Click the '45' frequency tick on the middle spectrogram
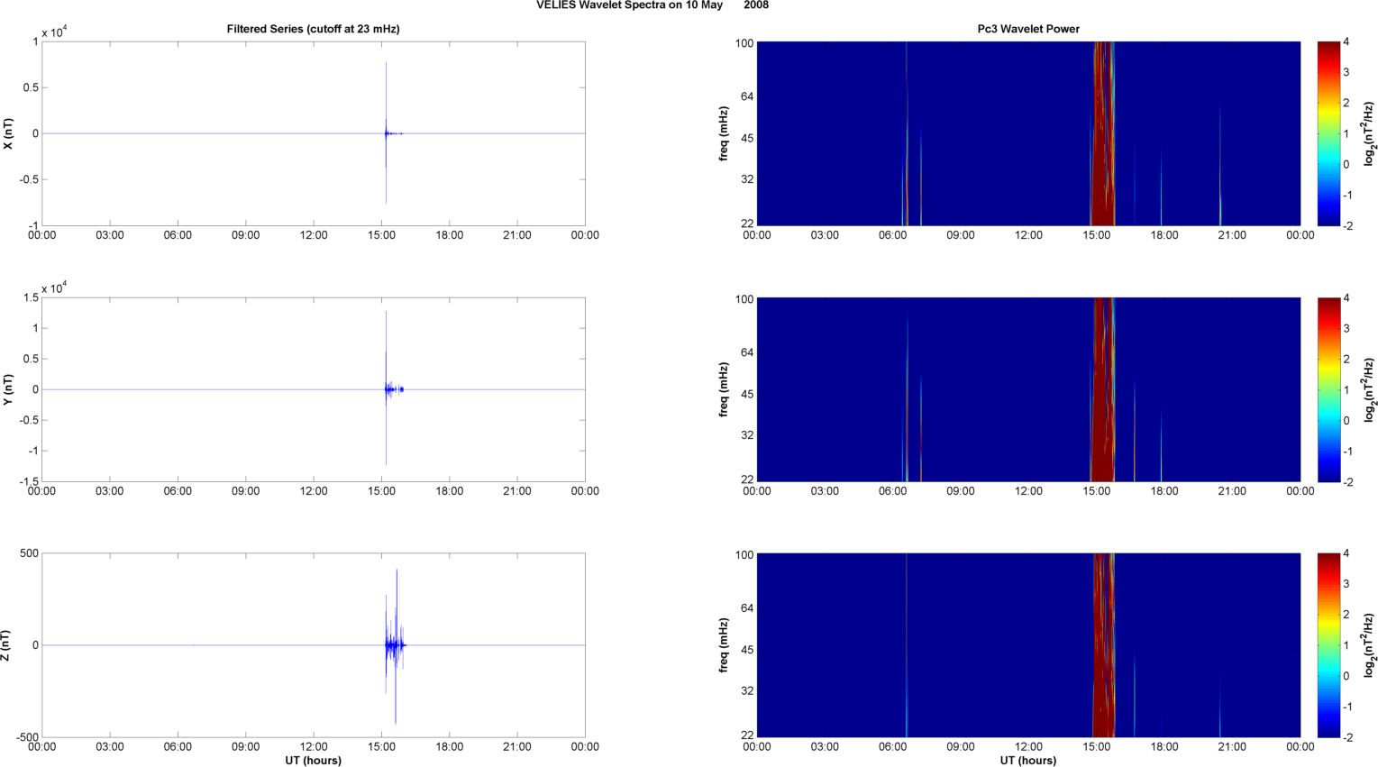This screenshot has width=1378, height=767. 747,394
